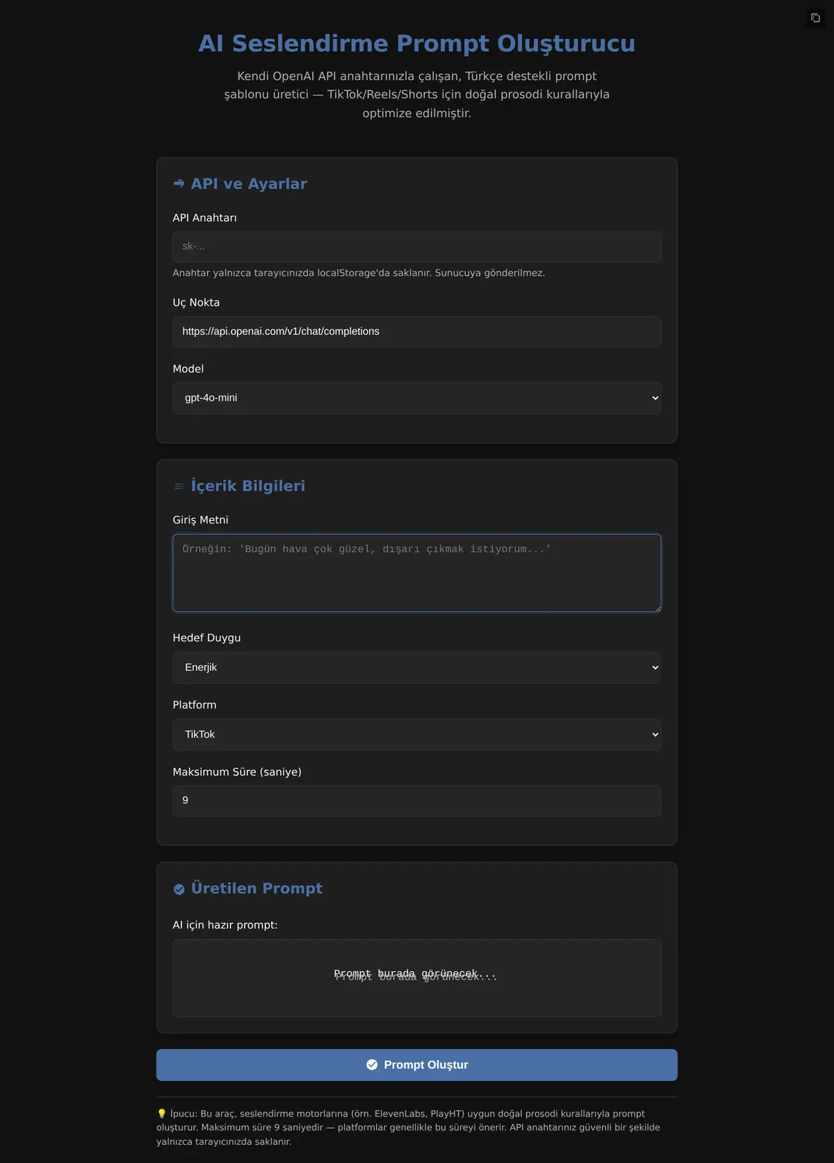This screenshot has height=1163, width=834.
Task: Expand the Platform dropdown showing TikTok
Action: (x=416, y=734)
